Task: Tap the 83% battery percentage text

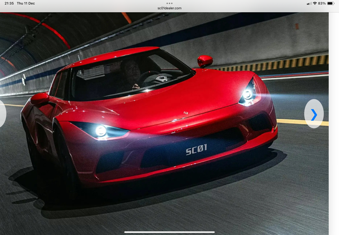Action: tap(322, 3)
